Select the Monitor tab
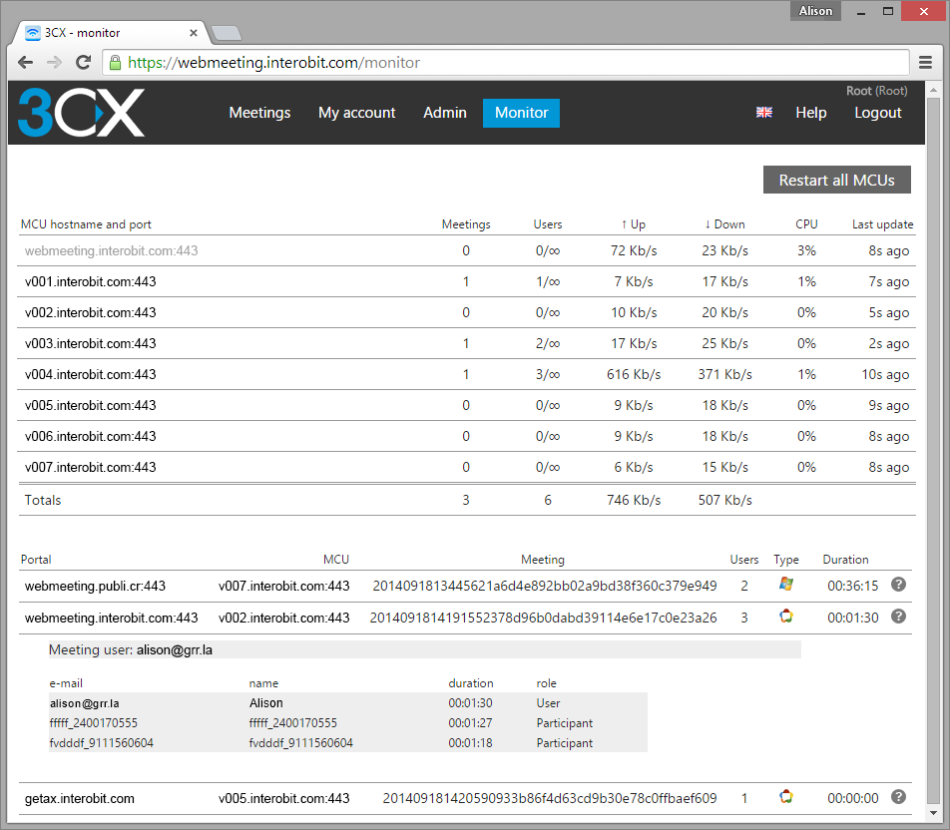The image size is (950, 830). (x=521, y=114)
